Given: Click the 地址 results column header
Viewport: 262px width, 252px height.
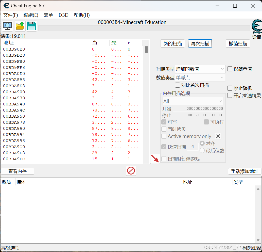Looking at the screenshot, I should [46, 43].
